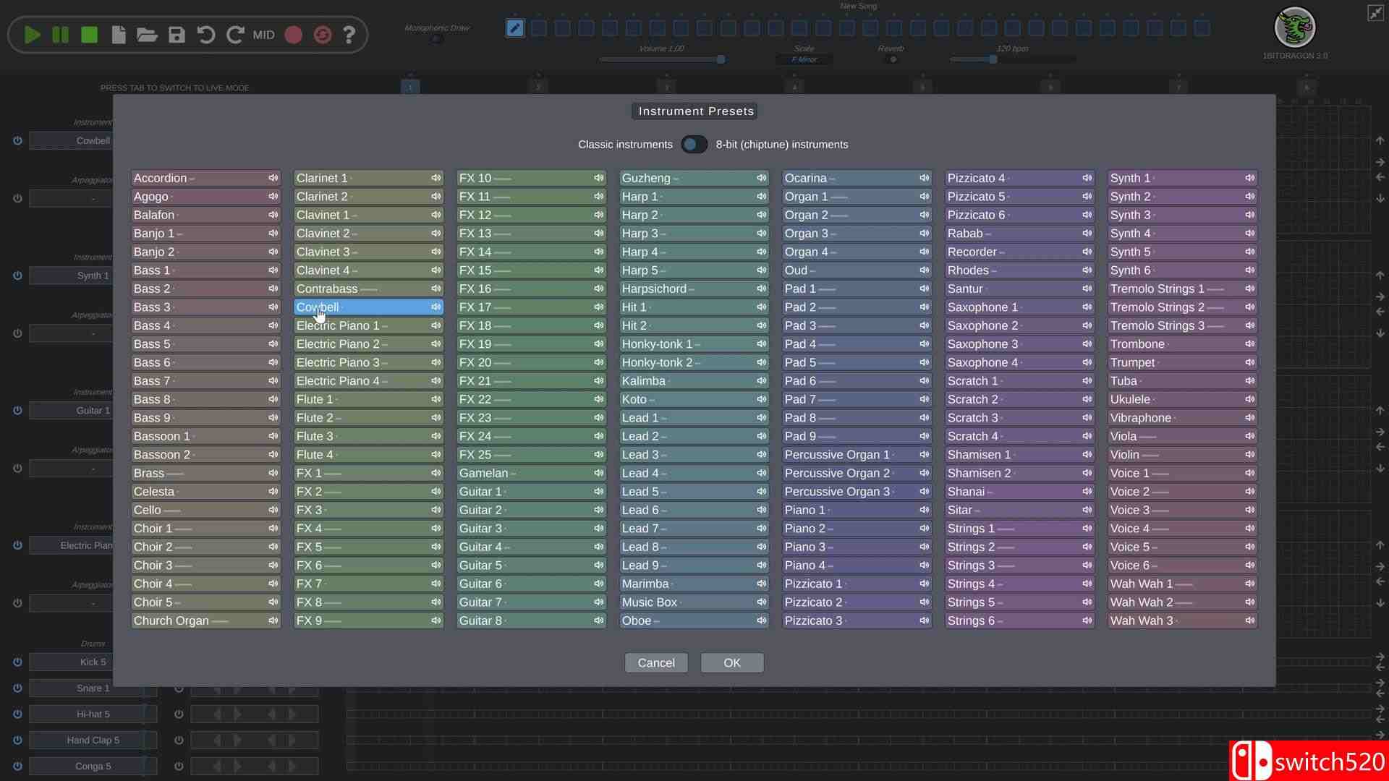Click the save disk icon in toolbar
The image size is (1389, 781).
(177, 35)
